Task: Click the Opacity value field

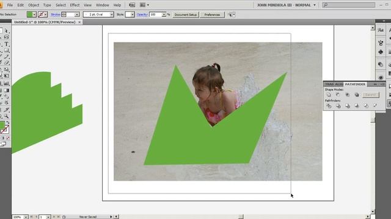Action: (x=156, y=15)
